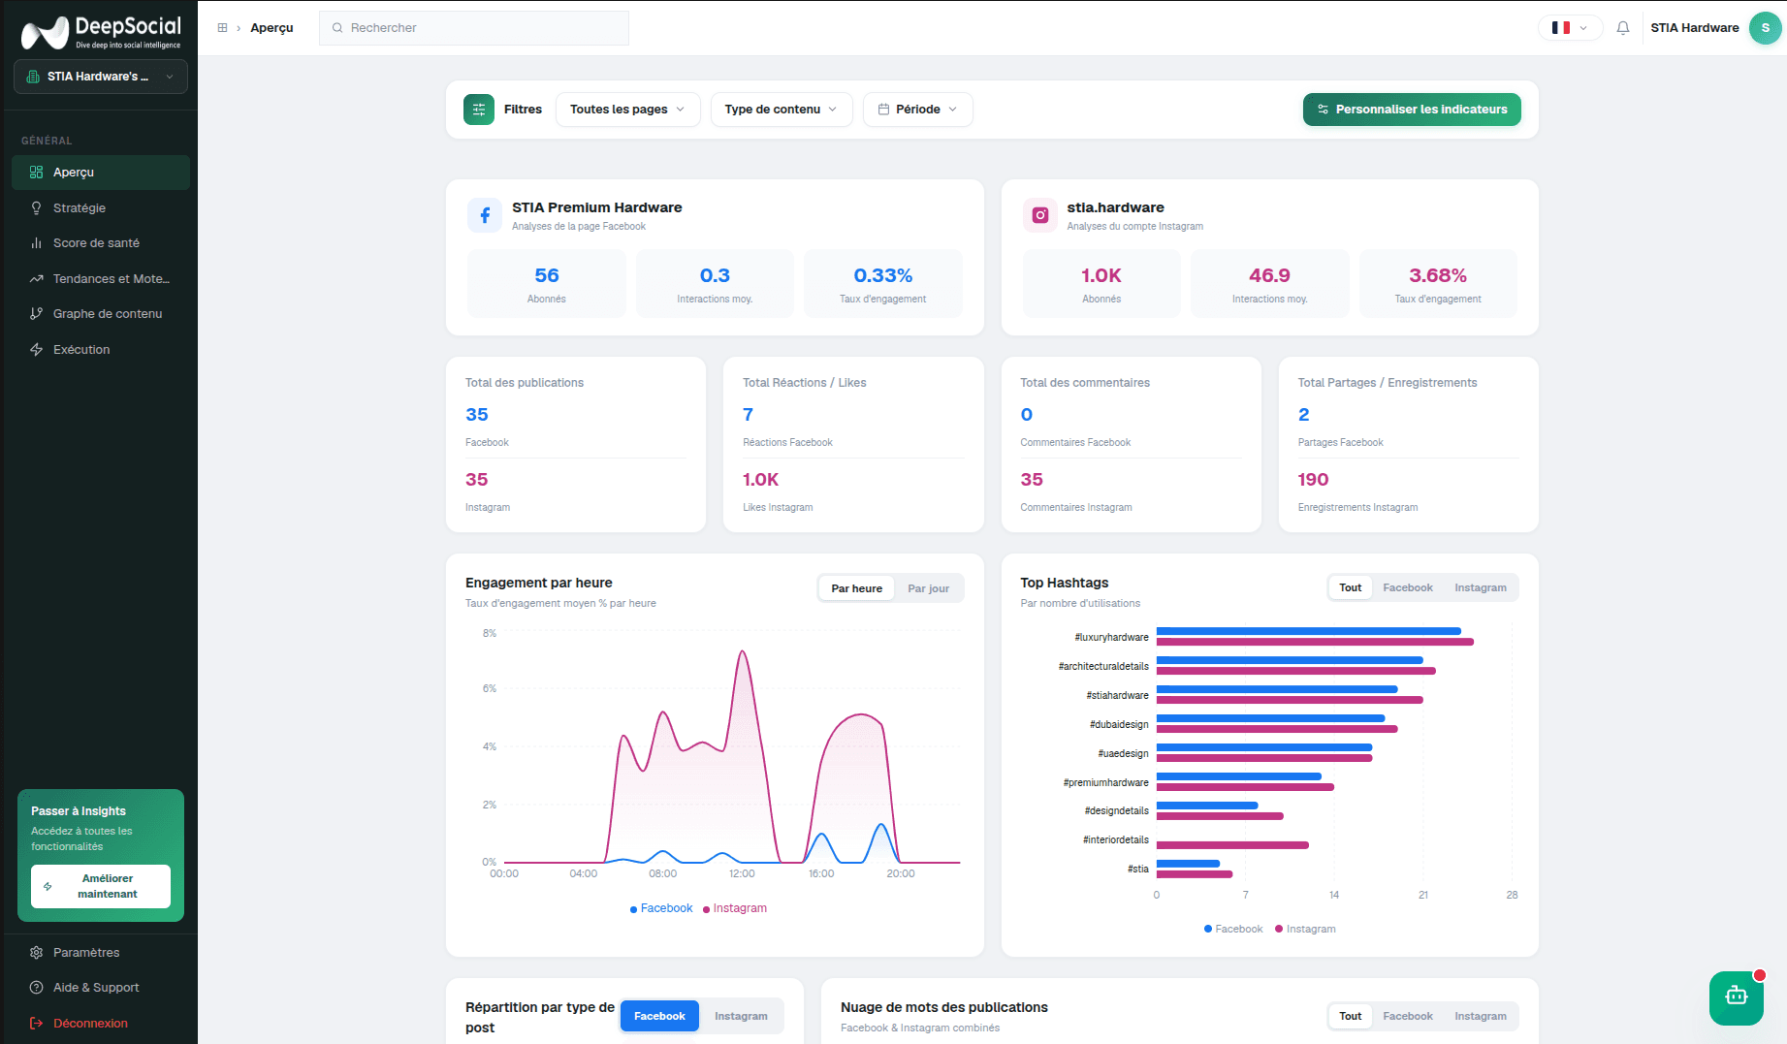The height and width of the screenshot is (1044, 1787).
Task: Open Score de santé page
Action: pos(101,243)
